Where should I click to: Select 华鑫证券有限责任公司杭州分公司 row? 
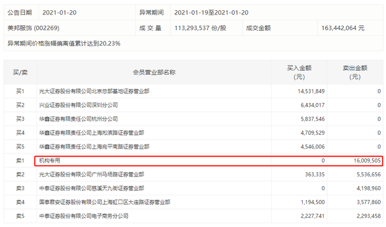pyautogui.click(x=193, y=119)
